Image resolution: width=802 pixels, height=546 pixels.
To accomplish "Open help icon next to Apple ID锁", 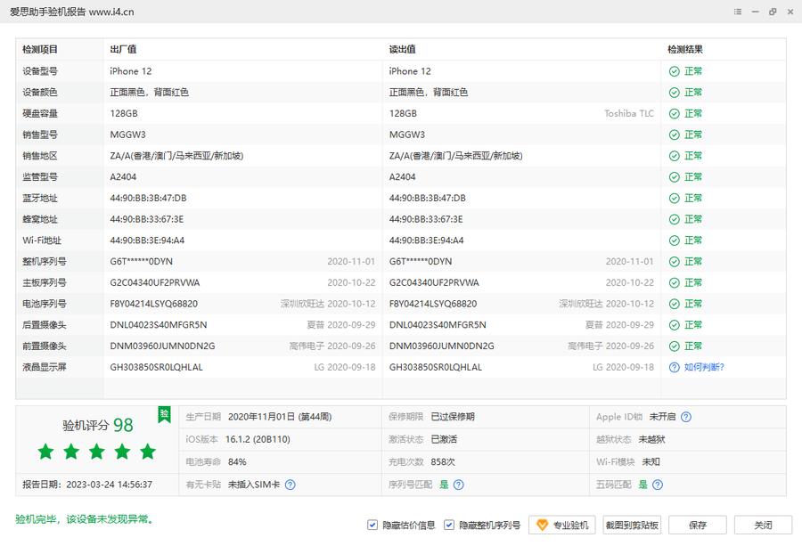I will click(x=686, y=417).
